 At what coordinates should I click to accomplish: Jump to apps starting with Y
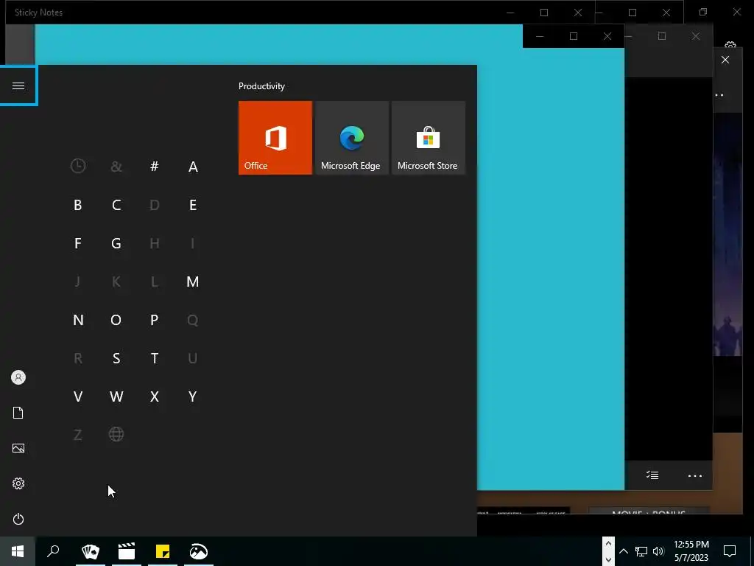point(193,396)
